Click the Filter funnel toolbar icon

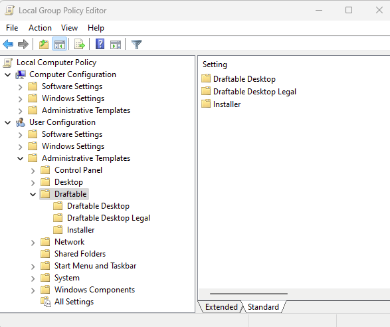pyautogui.click(x=136, y=45)
